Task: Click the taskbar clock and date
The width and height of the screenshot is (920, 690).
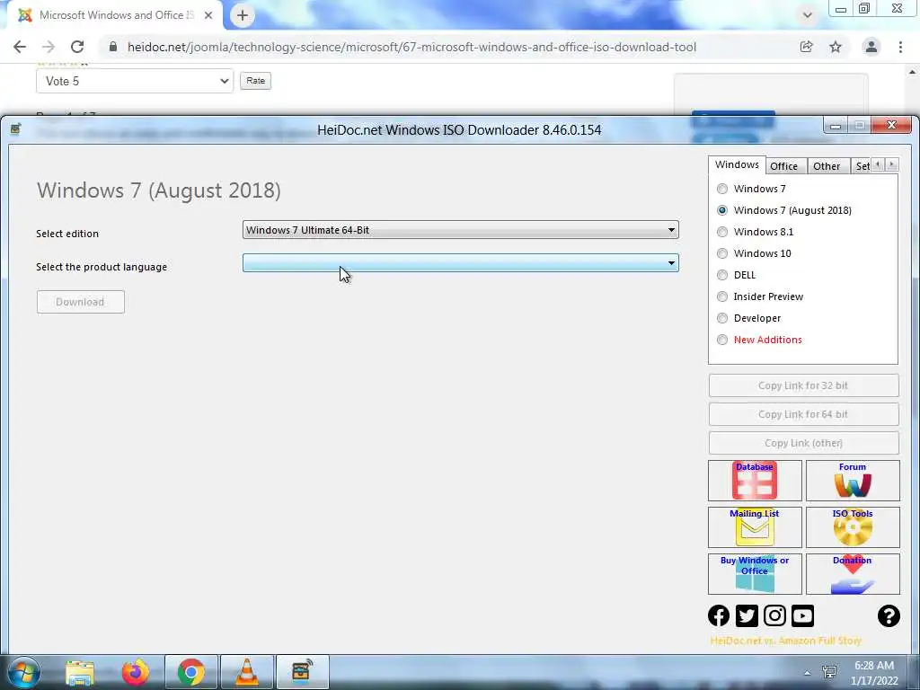Action: [x=874, y=673]
